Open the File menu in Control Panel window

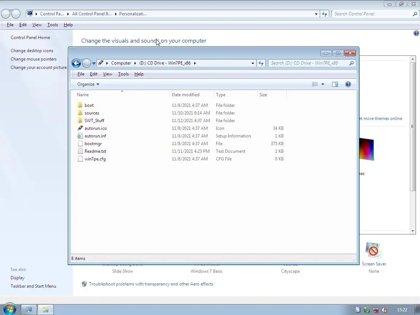click(x=10, y=25)
